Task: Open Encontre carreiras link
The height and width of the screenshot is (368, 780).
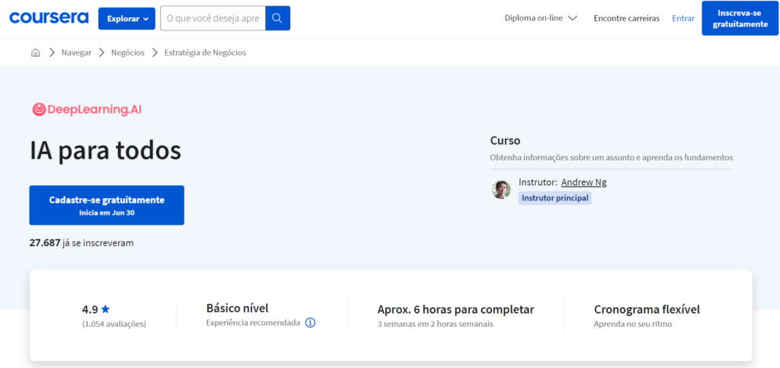Action: 627,18
